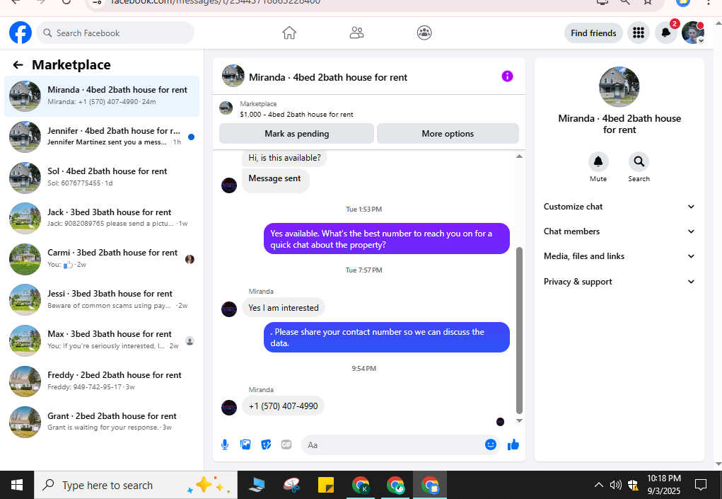Click the browser bookmark star icon
Screen dimensions: 722x499
pos(648,2)
